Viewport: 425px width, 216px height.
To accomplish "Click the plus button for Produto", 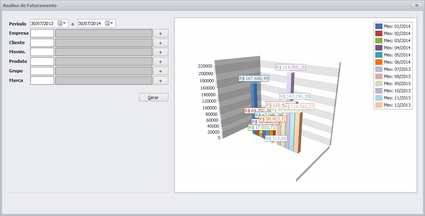I will pos(161,62).
